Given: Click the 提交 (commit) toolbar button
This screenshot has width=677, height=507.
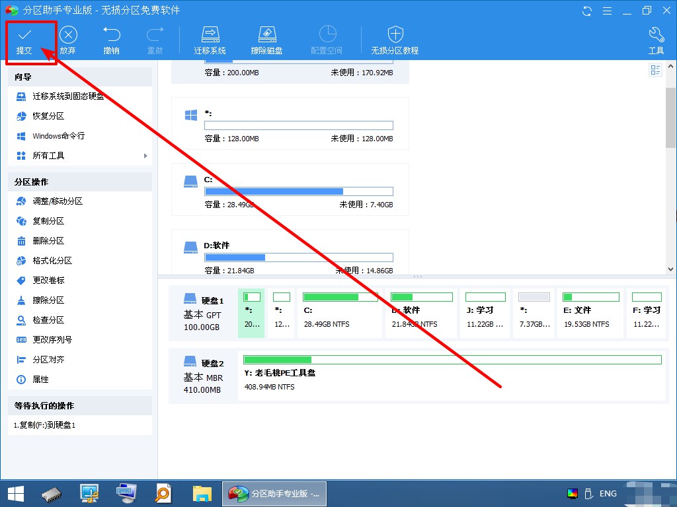Looking at the screenshot, I should coord(24,42).
